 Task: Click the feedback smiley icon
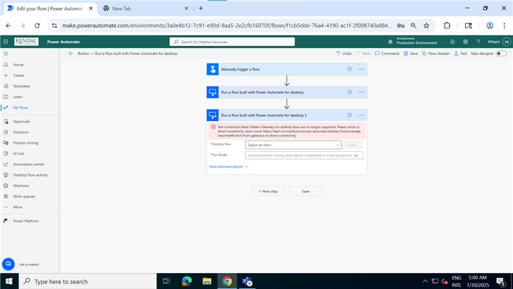[452, 42]
